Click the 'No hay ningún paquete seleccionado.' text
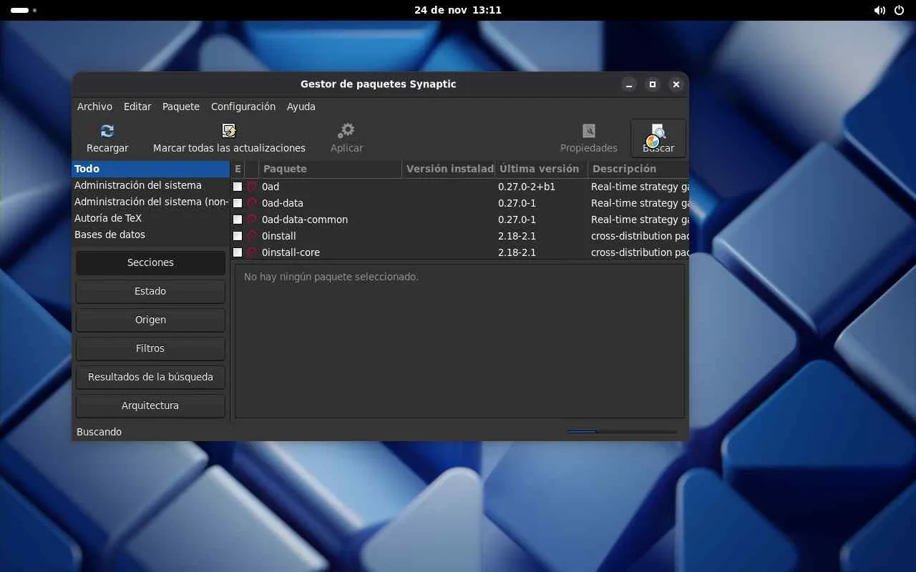Screen dimensions: 916x572 point(331,277)
